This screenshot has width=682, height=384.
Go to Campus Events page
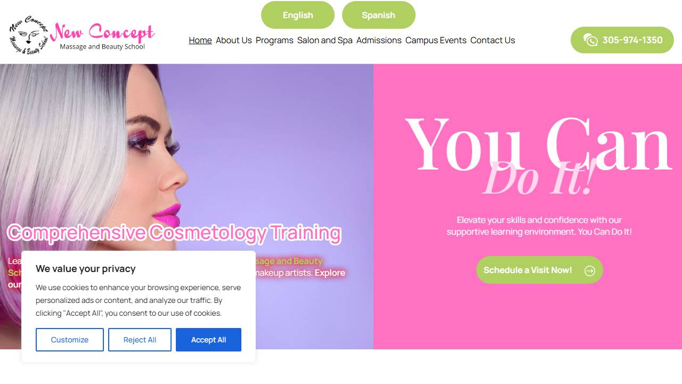[436, 41]
